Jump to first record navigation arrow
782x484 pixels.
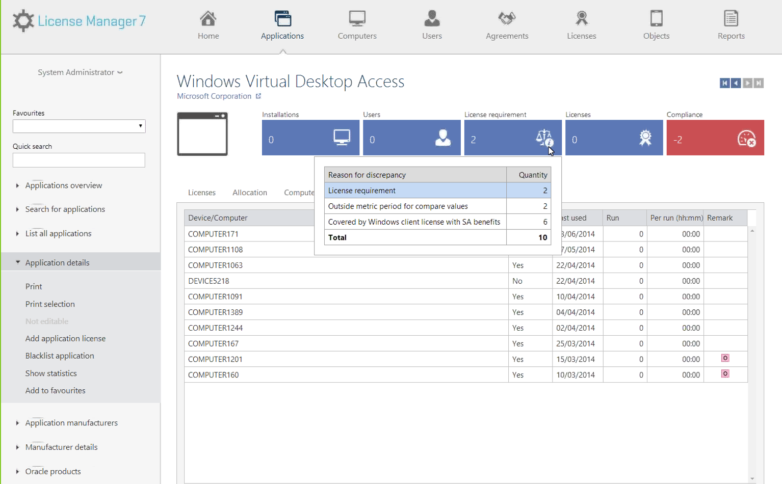(724, 83)
